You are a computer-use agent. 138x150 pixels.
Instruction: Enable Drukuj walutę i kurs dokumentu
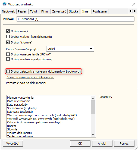8,37
